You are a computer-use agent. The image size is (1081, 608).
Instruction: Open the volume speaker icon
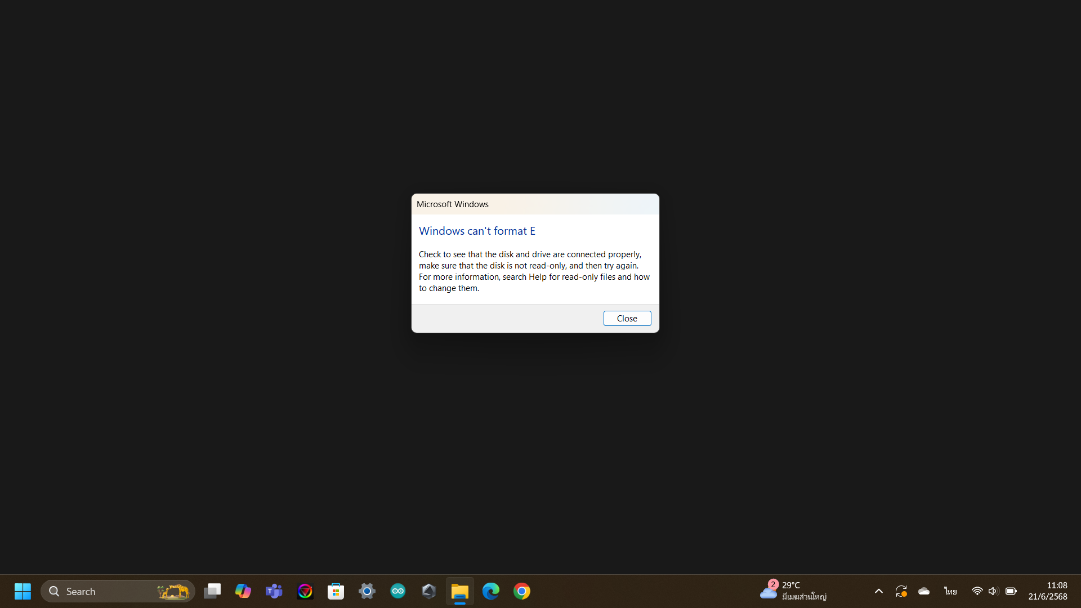[x=993, y=591]
